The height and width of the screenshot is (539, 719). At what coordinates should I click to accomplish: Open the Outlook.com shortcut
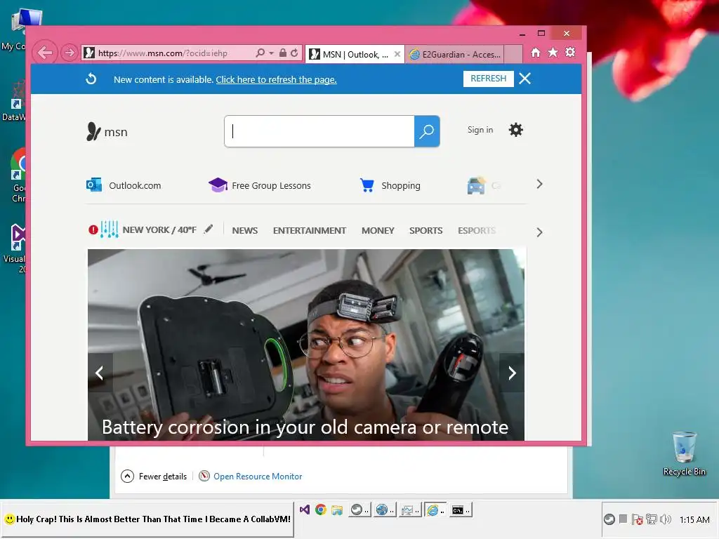coord(124,185)
